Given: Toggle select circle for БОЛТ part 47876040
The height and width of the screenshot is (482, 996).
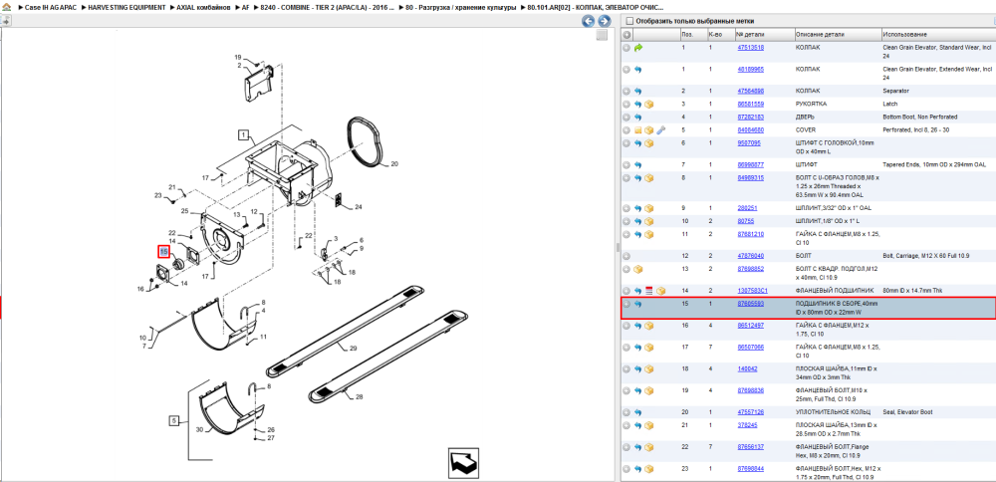Looking at the screenshot, I should pos(626,256).
